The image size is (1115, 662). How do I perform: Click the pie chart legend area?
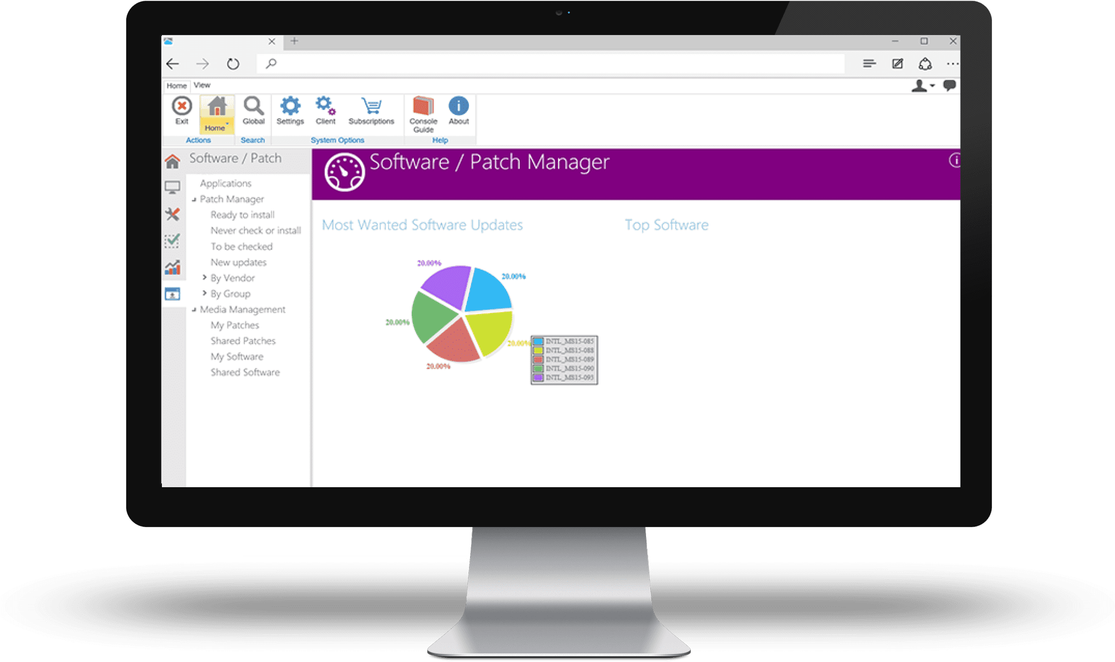tap(563, 359)
